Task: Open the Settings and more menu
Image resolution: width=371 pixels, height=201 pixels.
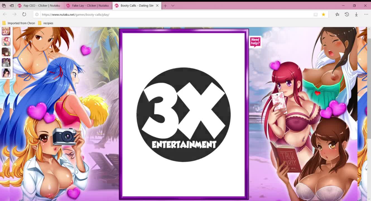Action: [366, 14]
